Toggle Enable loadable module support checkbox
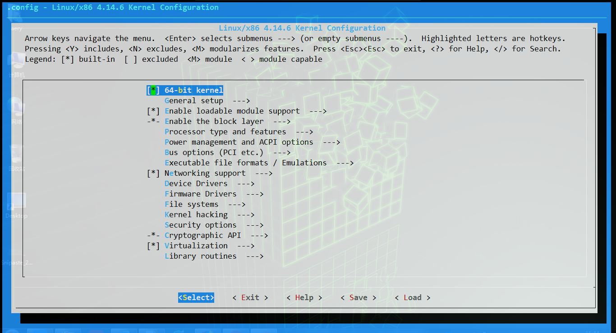The image size is (616, 333). [x=153, y=111]
